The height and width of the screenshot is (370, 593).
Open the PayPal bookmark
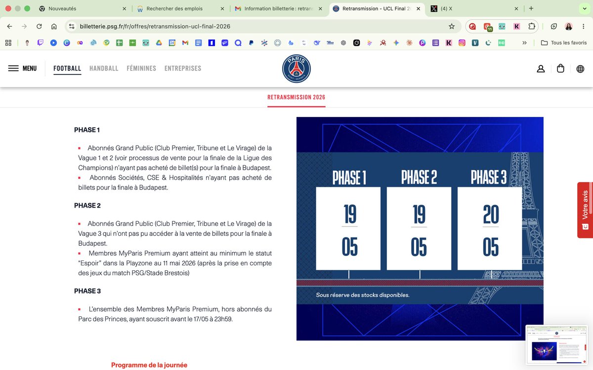point(251,43)
